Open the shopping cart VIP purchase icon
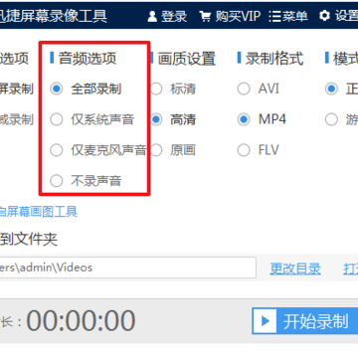This screenshot has width=358, height=358. tap(205, 16)
